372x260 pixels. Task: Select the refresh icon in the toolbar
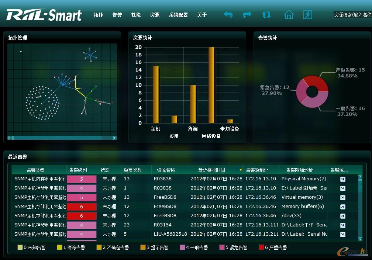pos(266,14)
